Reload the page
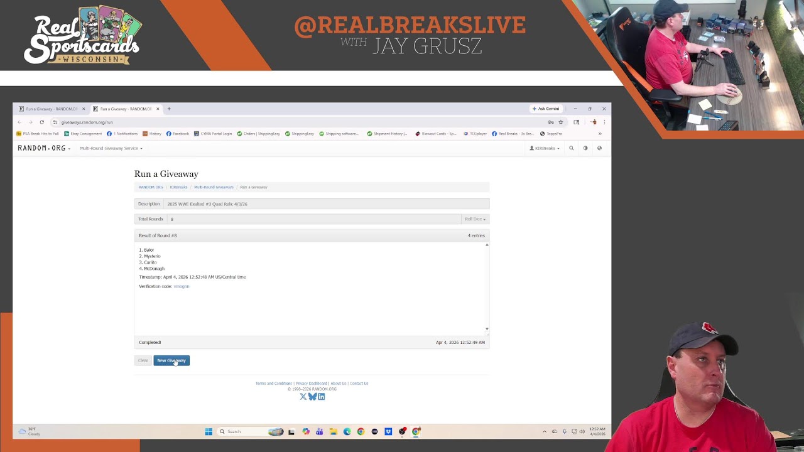The height and width of the screenshot is (452, 804). point(41,122)
